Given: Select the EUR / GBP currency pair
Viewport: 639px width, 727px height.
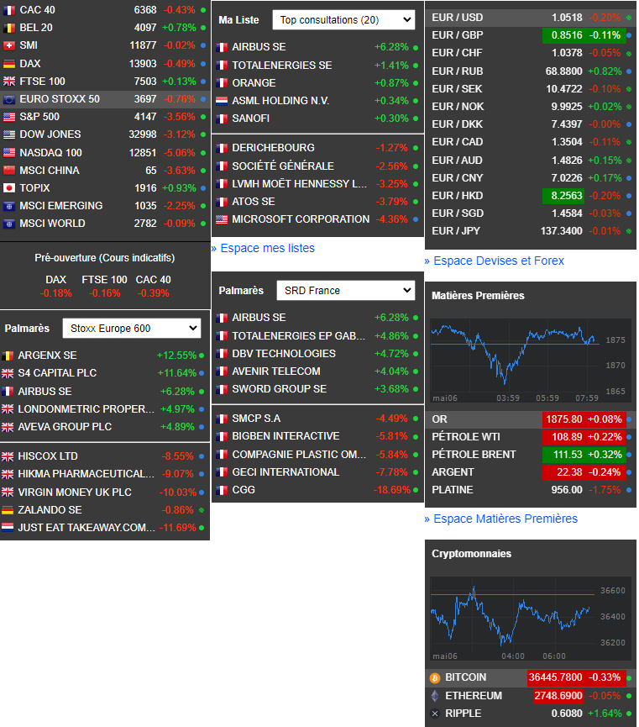Looking at the screenshot, I should click(x=531, y=35).
